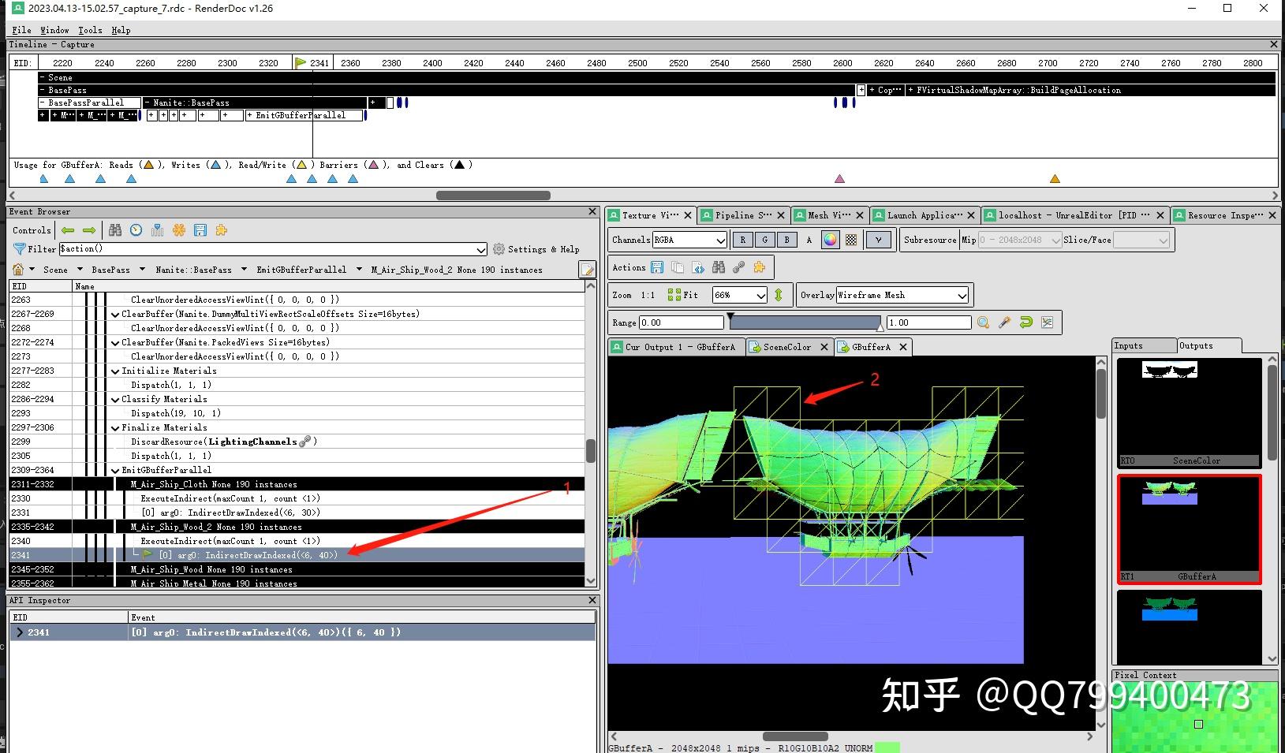Screen dimensions: 1285x753
Task: Click the Fit zoom button
Action: point(680,295)
